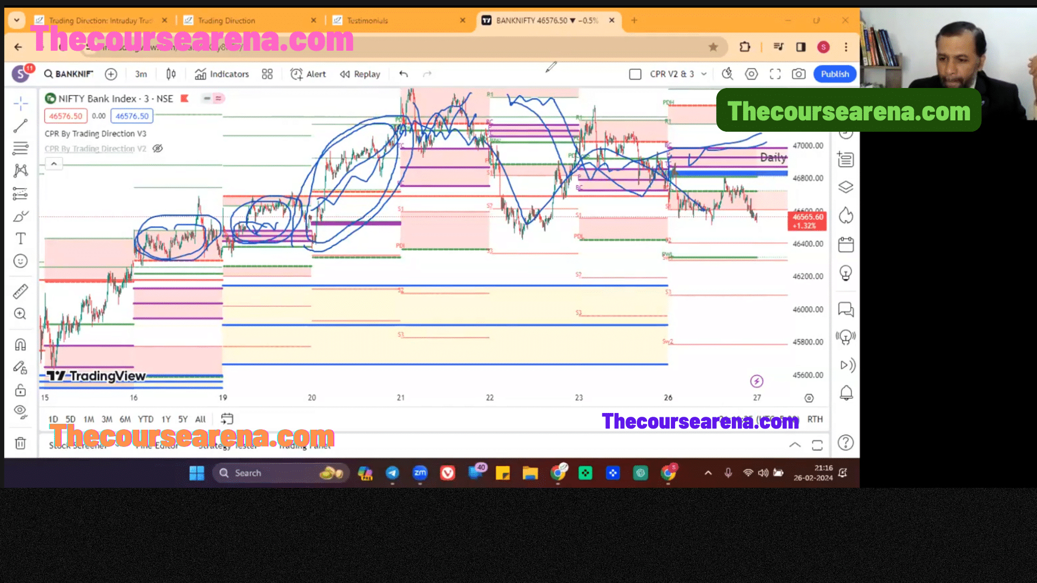Select the 5D time range
The width and height of the screenshot is (1037, 583).
(x=70, y=419)
